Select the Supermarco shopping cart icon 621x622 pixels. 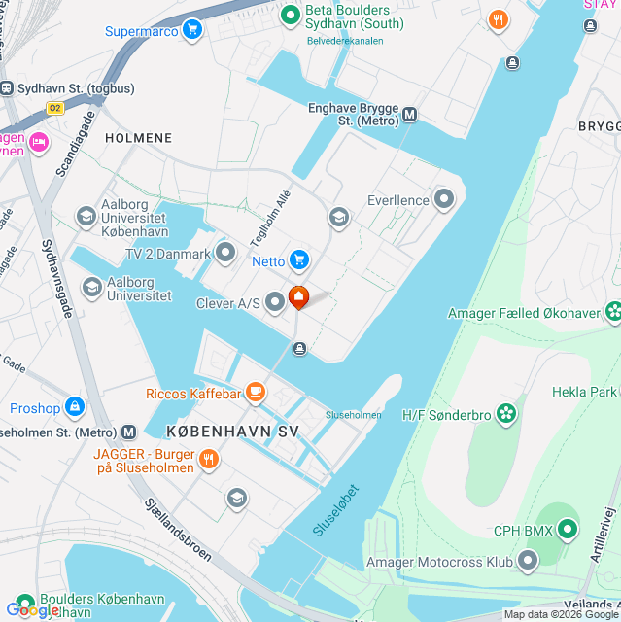192,30
